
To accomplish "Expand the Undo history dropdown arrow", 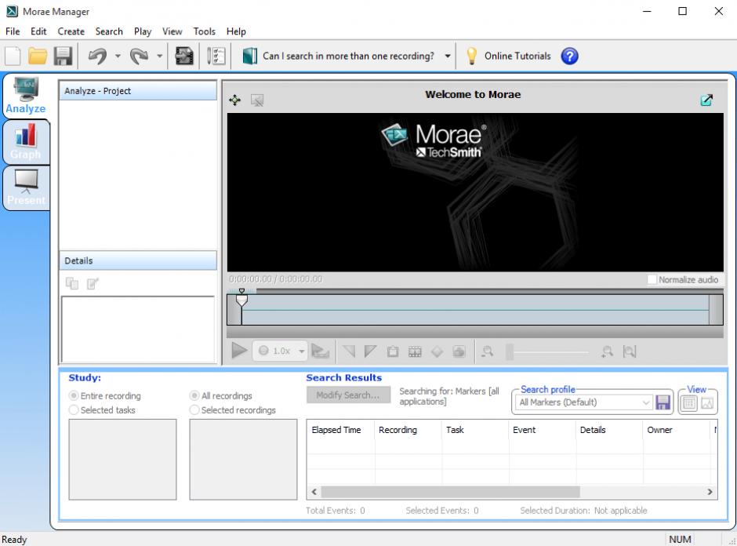I will point(118,56).
